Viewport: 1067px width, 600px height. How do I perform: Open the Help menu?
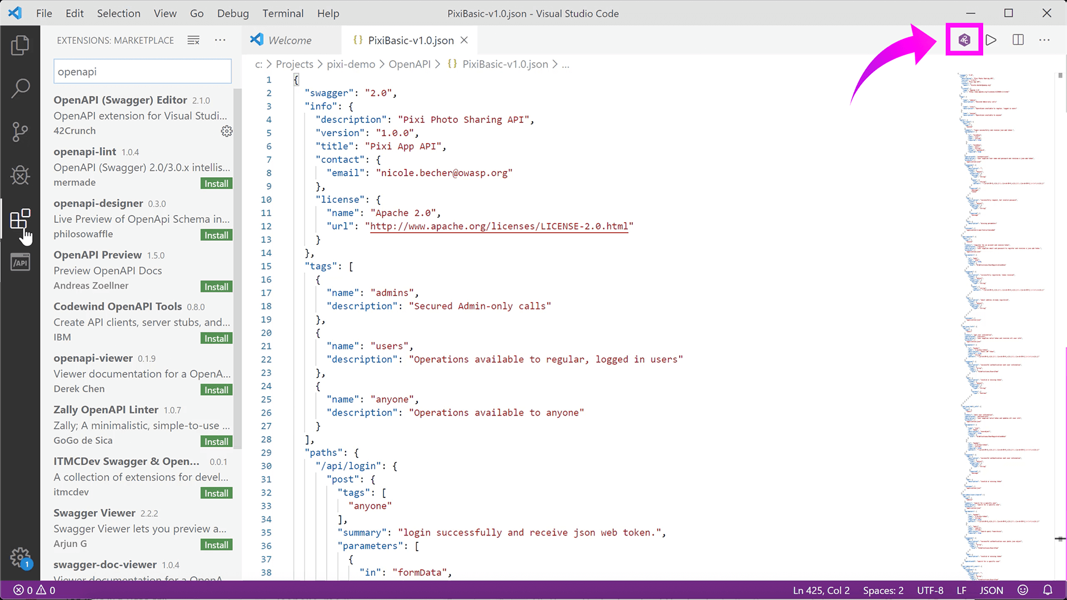coord(328,13)
